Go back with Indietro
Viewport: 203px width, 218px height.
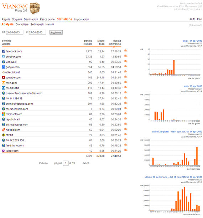pyautogui.click(x=43, y=163)
